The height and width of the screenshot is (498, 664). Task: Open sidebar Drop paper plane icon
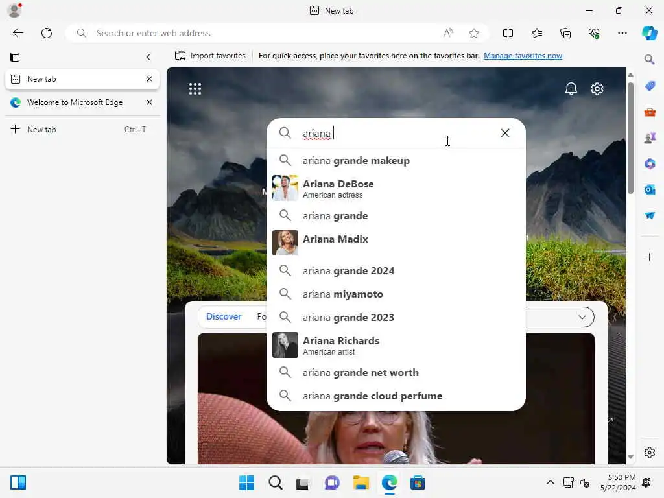pyautogui.click(x=650, y=215)
